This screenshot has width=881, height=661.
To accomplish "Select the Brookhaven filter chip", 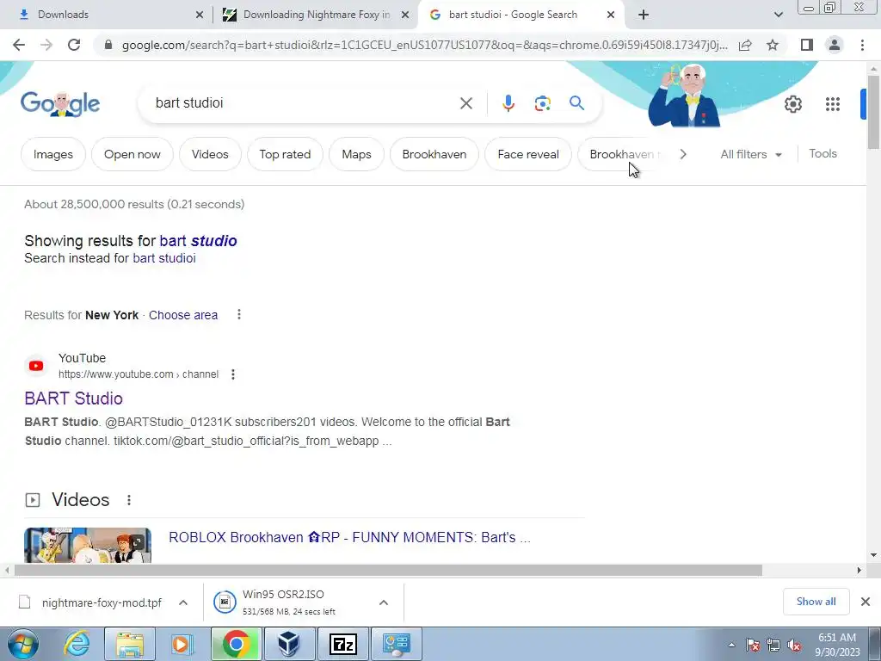I will (434, 154).
